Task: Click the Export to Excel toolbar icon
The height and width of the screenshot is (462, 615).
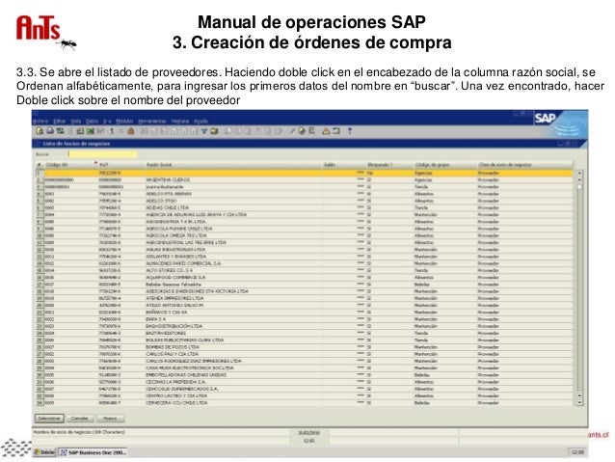Action: [x=91, y=131]
